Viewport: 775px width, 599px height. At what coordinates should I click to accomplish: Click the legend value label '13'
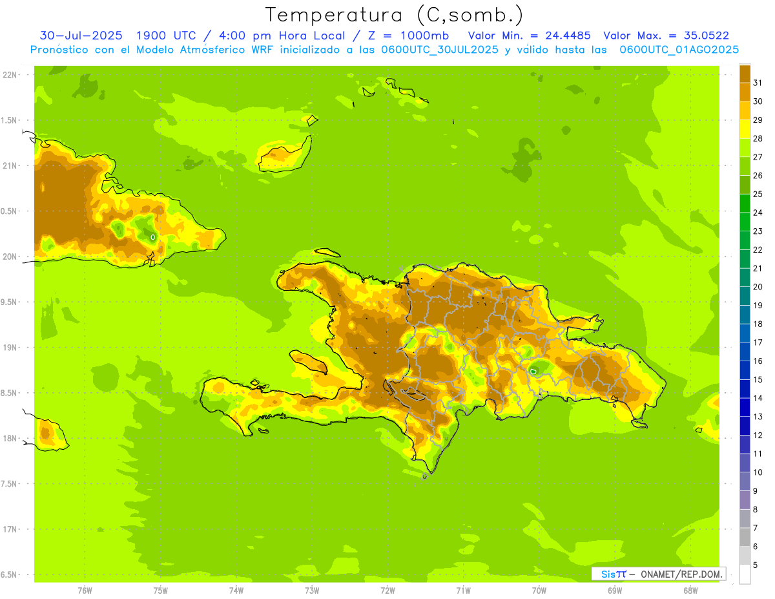tap(758, 417)
